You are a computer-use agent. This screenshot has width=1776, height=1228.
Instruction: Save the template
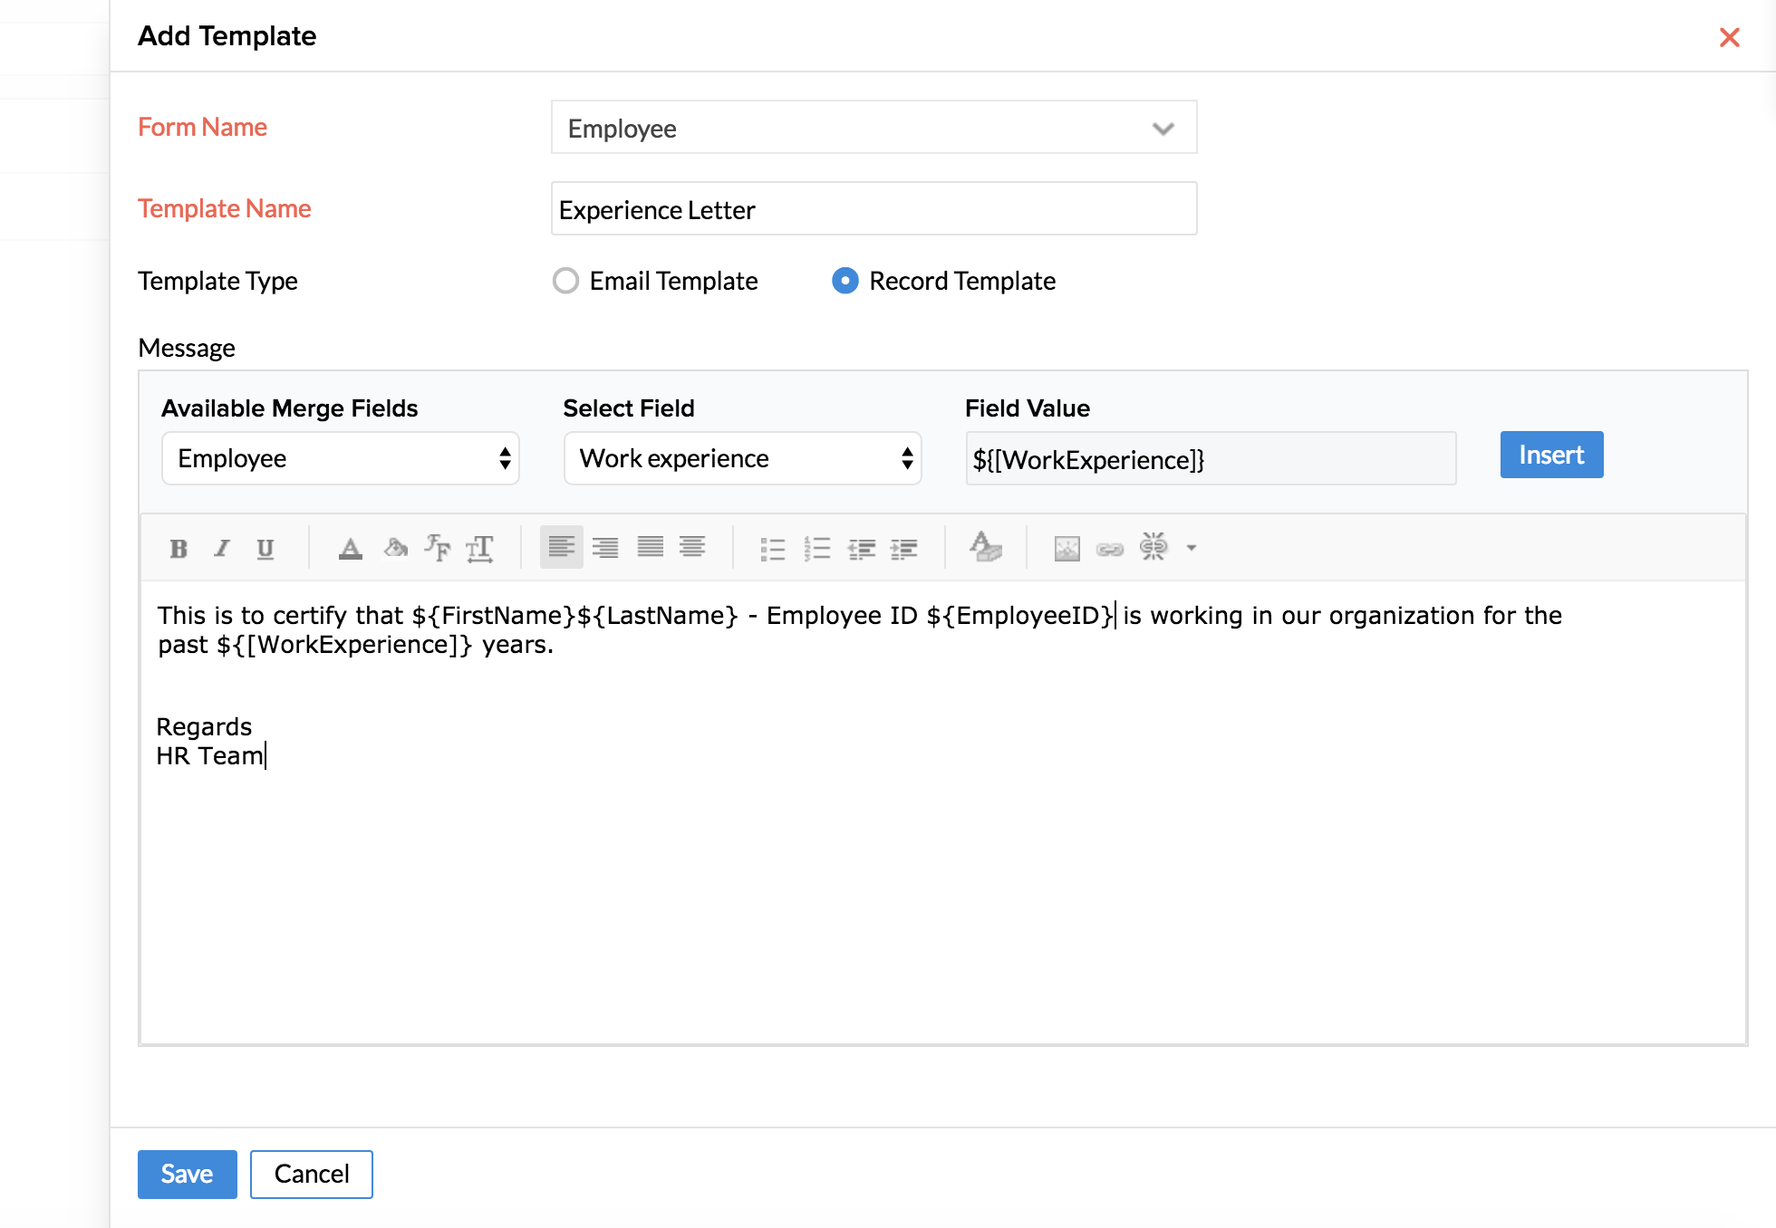point(187,1174)
